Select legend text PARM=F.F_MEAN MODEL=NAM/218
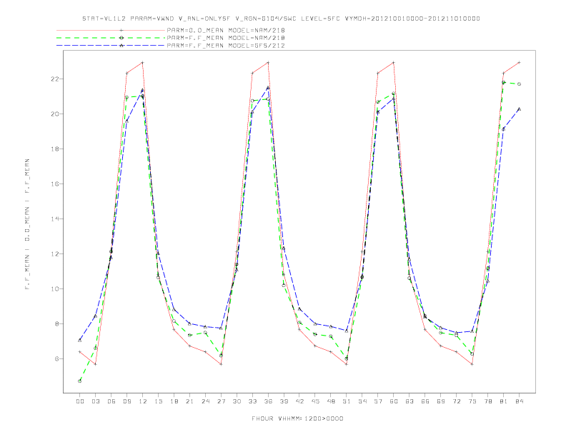This screenshot has width=566, height=437. pyautogui.click(x=226, y=38)
